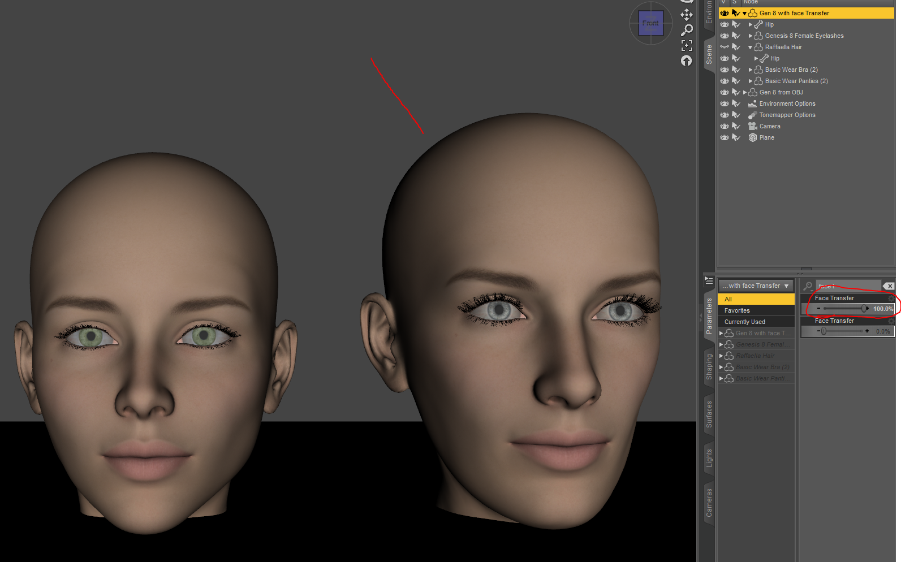Click the figure icon of Genesis 8 Female Eyelashes
Screen dimensions: 901x562
(x=758, y=36)
